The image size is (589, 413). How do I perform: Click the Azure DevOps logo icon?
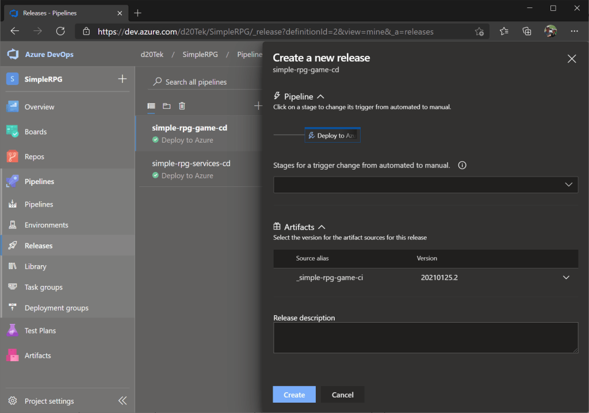pos(13,55)
